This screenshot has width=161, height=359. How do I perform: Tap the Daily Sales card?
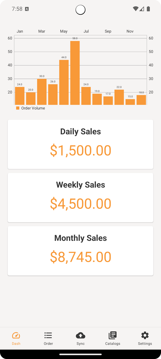coord(80,144)
